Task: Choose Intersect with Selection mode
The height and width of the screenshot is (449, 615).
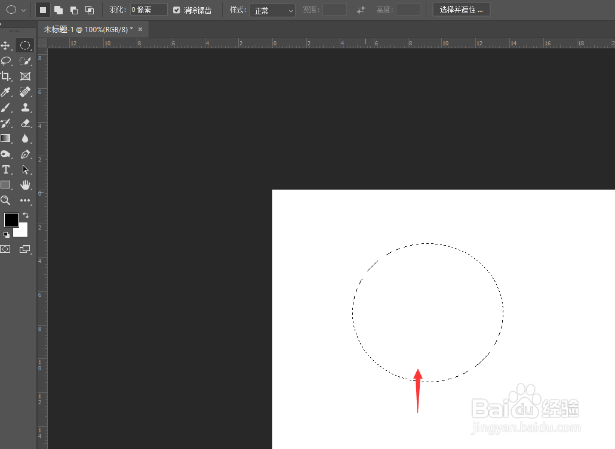Action: (90, 10)
